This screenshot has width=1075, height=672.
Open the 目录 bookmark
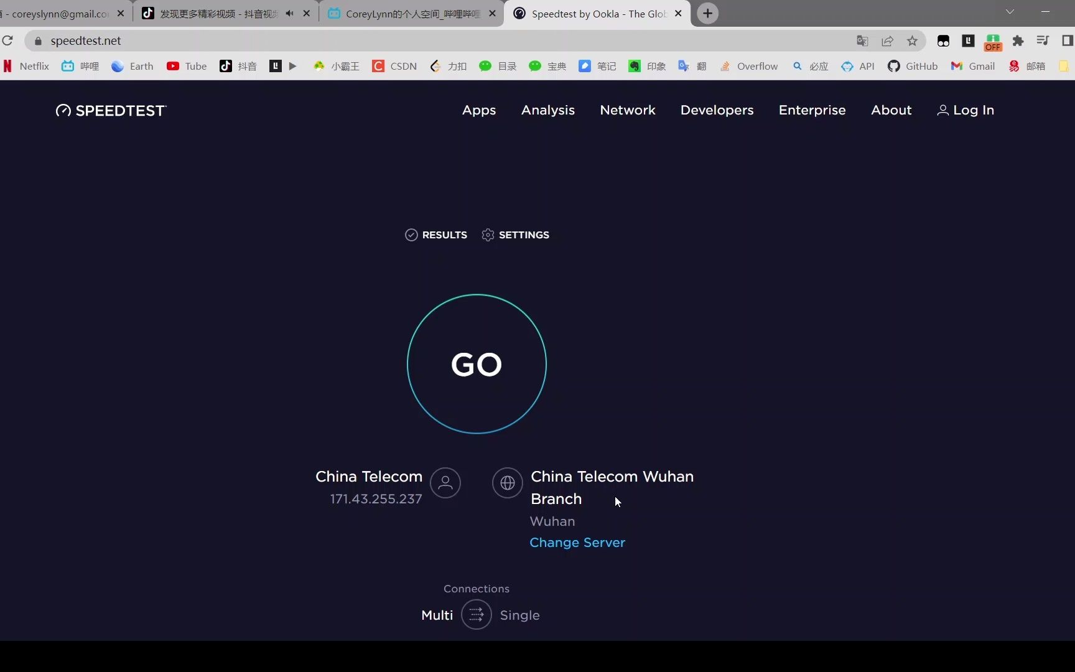(498, 66)
